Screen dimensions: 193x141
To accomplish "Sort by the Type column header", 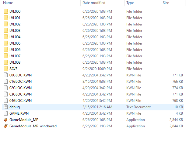I will [x=130, y=3].
